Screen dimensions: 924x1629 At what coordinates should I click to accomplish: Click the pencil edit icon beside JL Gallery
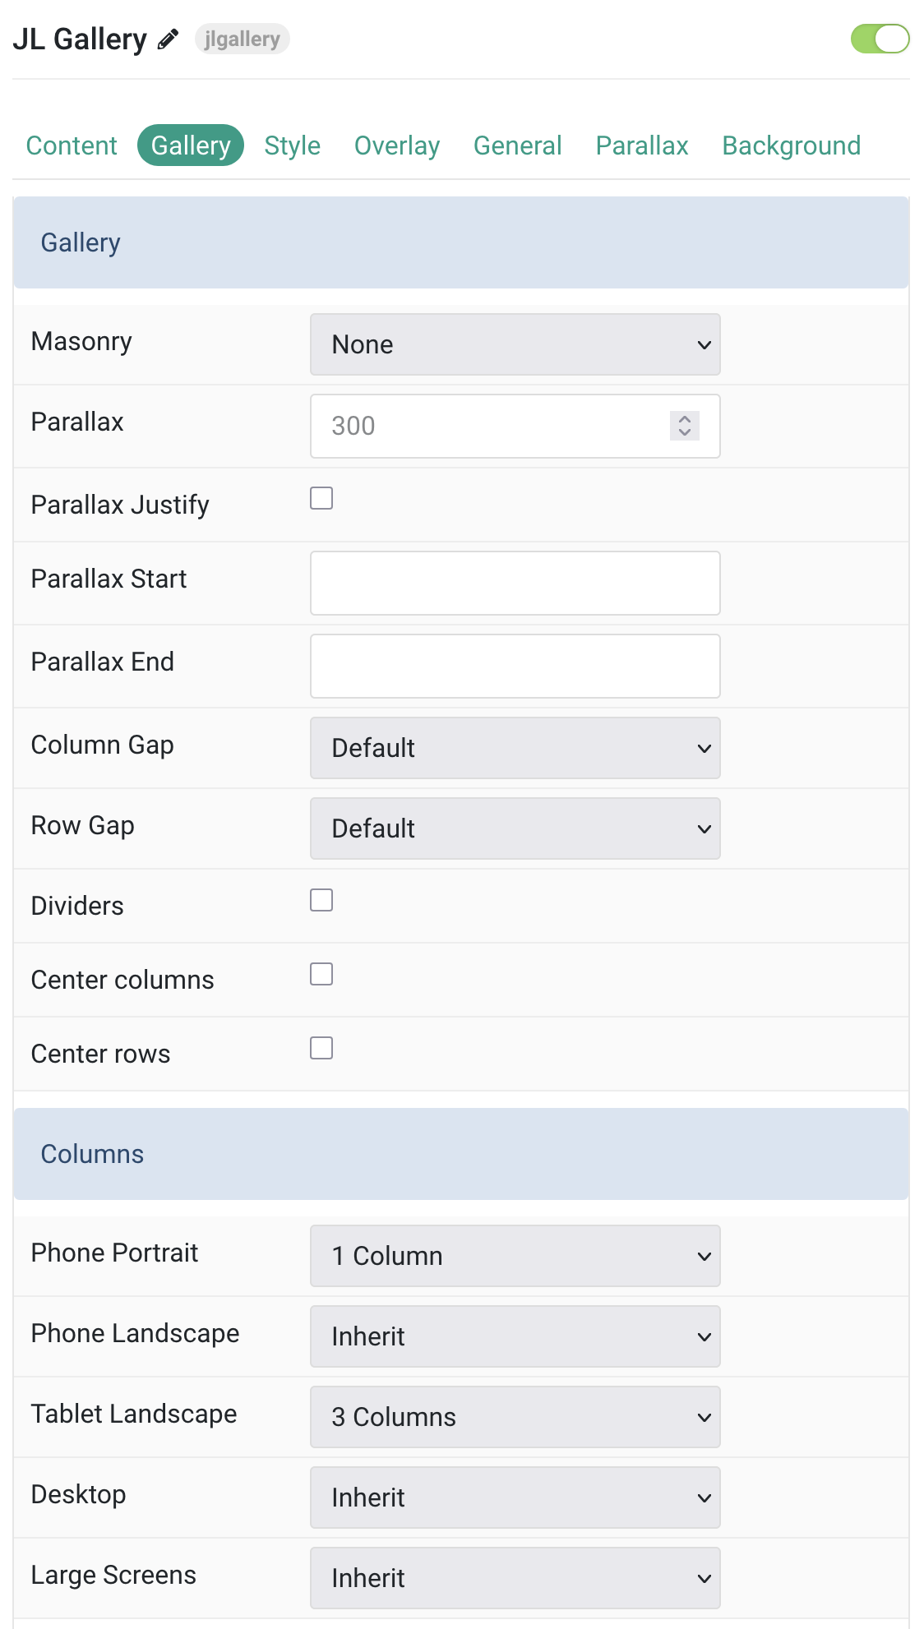tap(168, 39)
